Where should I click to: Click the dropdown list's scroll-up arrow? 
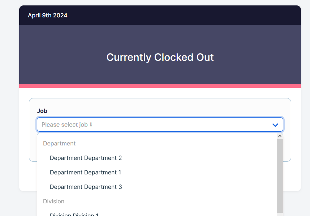[x=280, y=136]
